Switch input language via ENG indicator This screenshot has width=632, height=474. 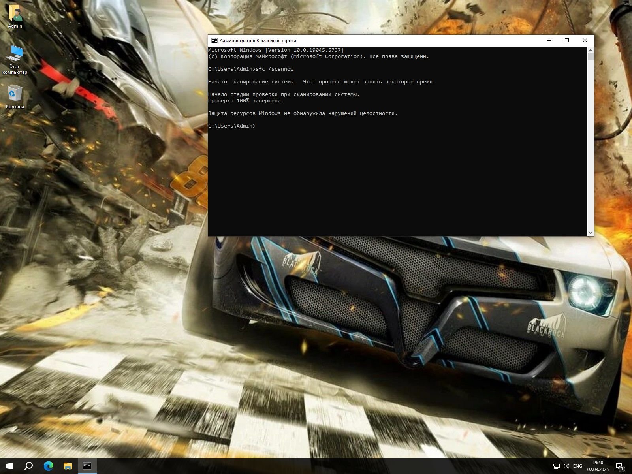coord(577,466)
